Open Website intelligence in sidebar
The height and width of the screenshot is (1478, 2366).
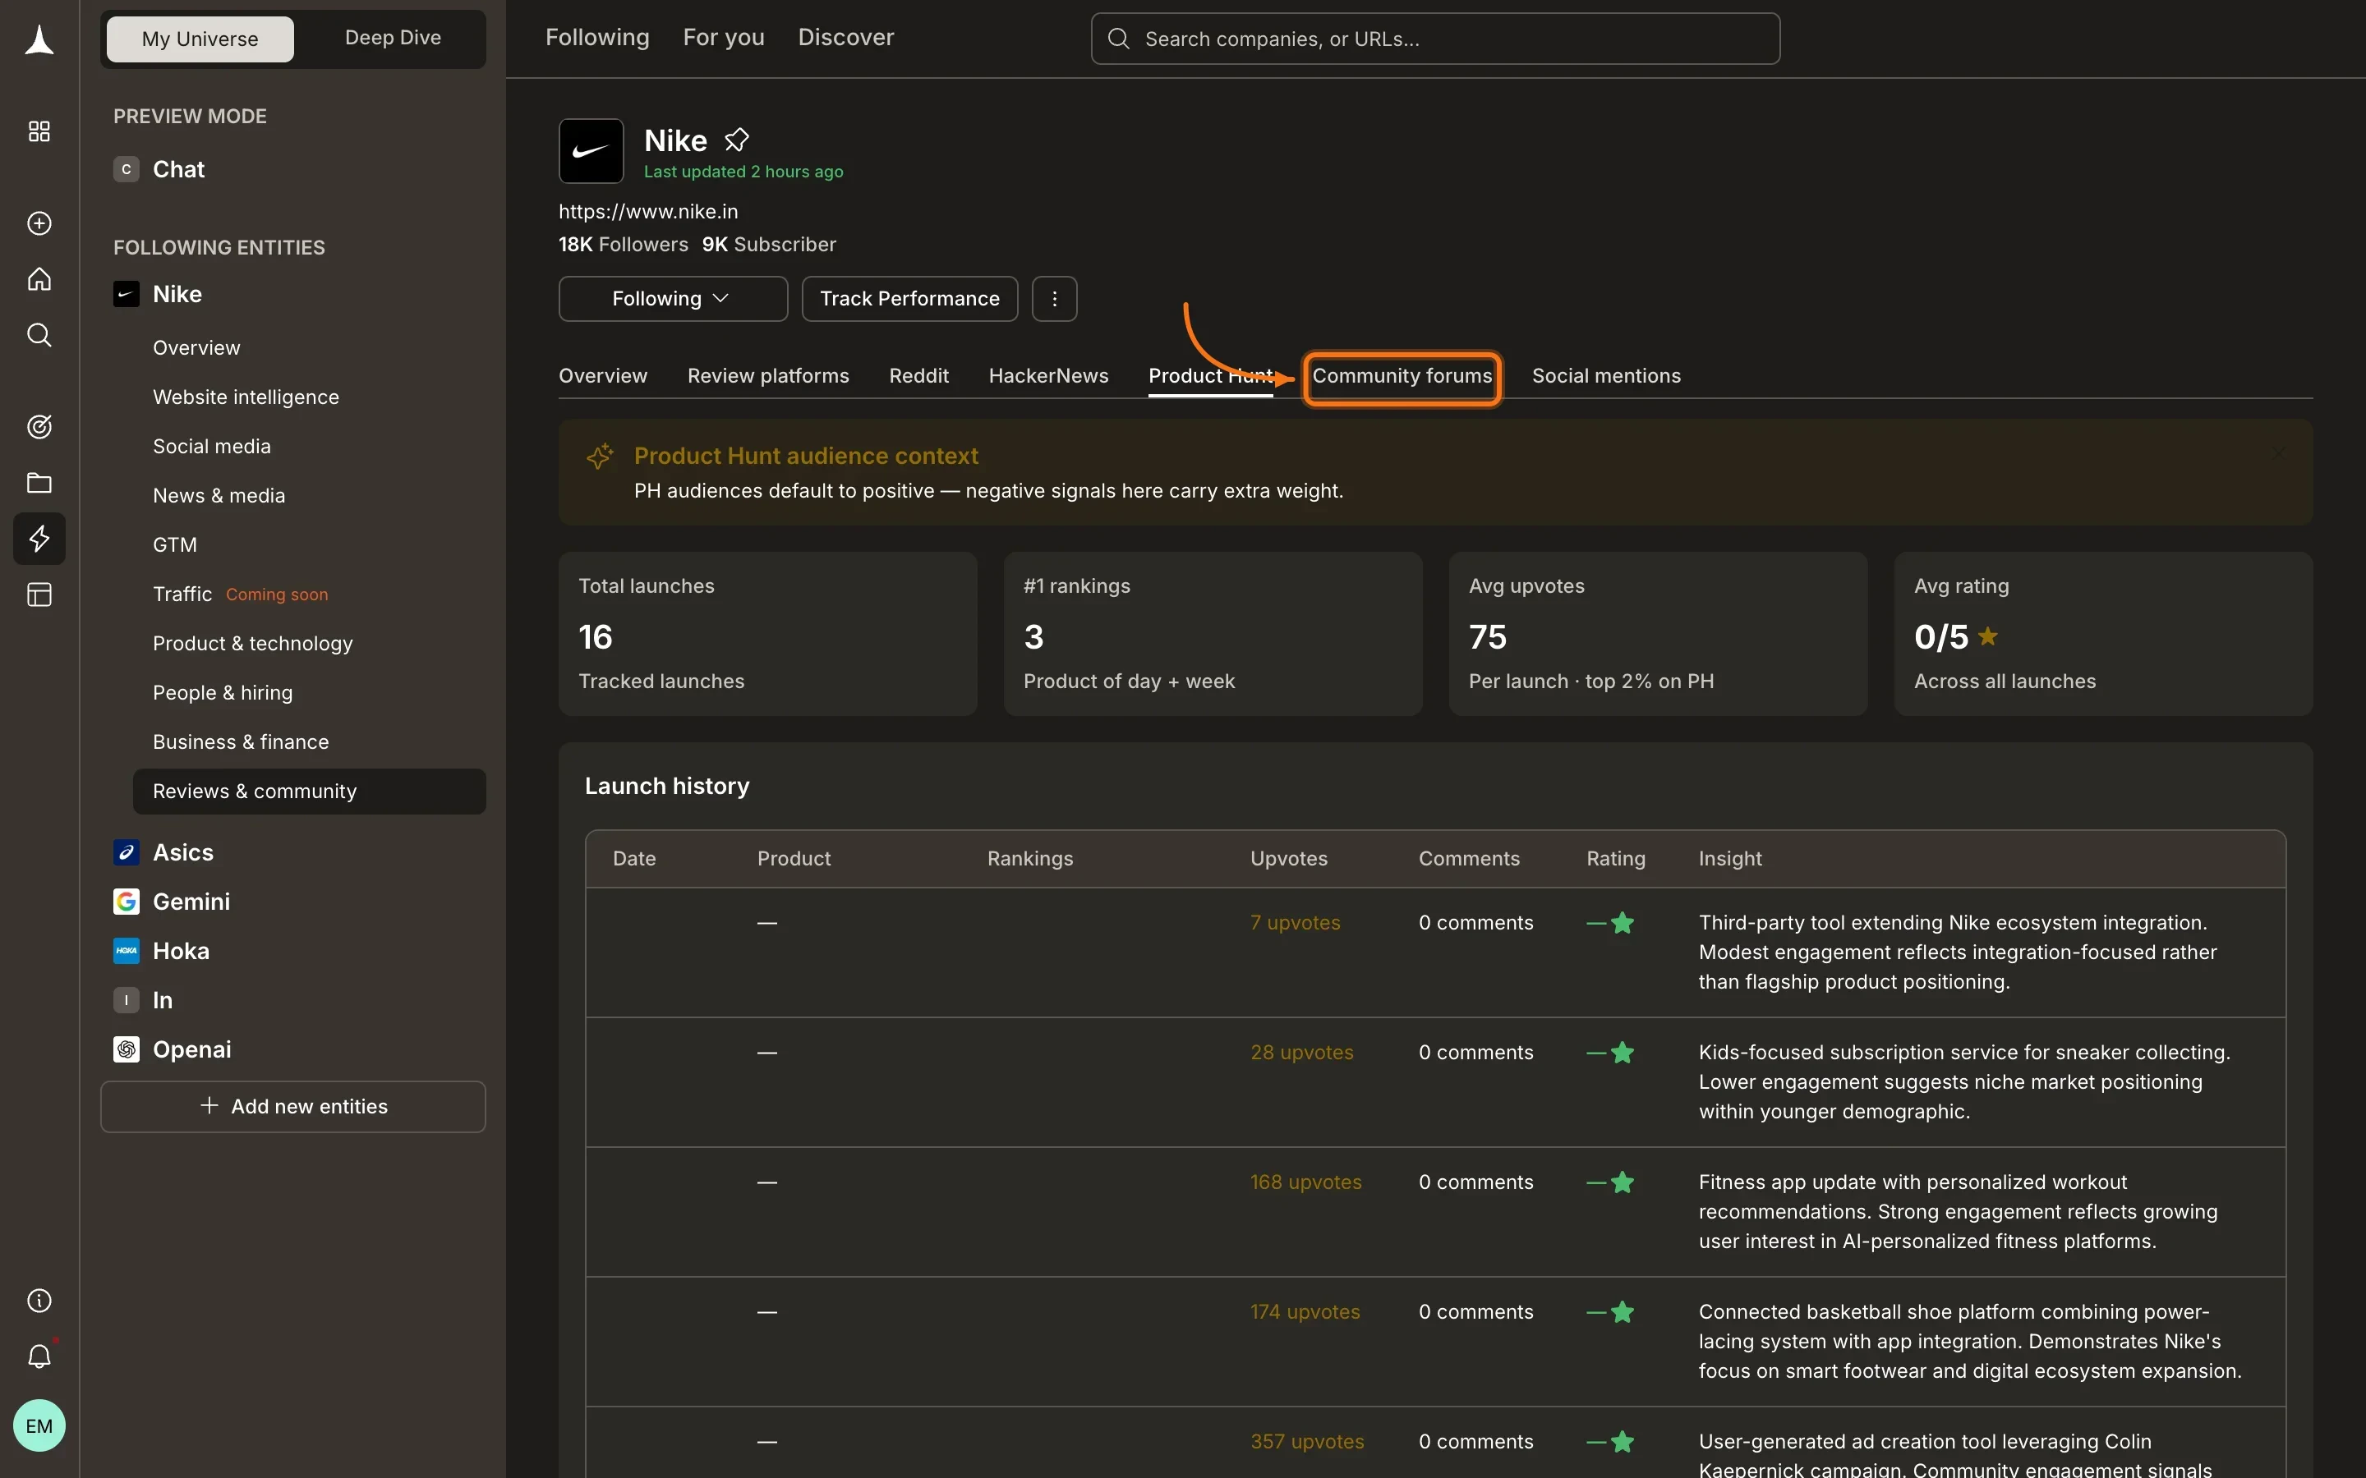pos(246,397)
